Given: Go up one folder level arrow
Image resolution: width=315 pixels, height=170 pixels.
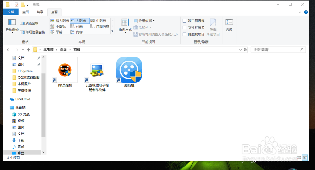Looking at the screenshot, I should [29, 50].
